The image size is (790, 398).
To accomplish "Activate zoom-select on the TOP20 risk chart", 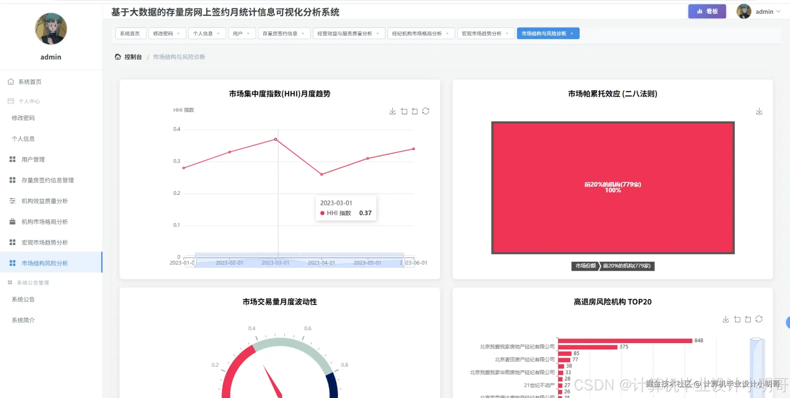I will [737, 319].
